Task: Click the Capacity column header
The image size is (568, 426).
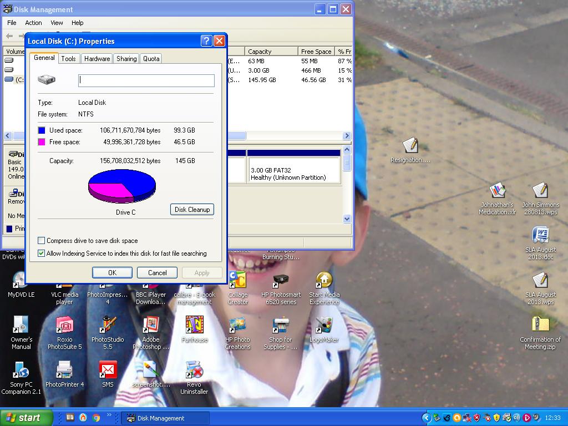Action: pos(271,52)
